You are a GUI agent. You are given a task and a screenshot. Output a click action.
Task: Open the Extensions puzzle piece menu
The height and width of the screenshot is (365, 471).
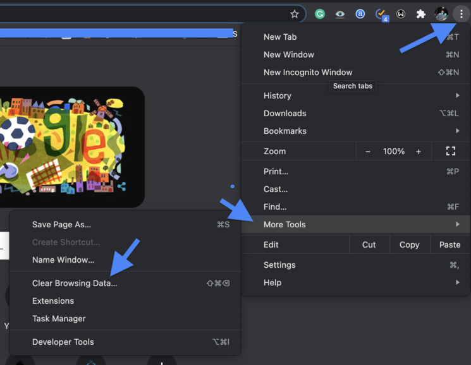421,14
